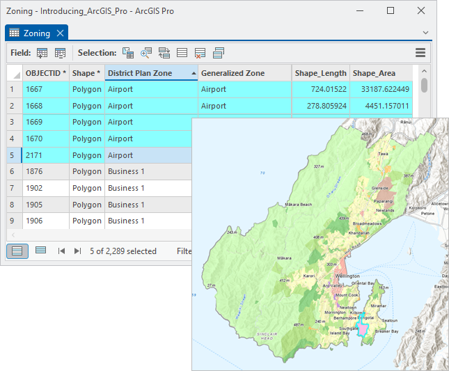449x371 pixels.
Task: Toggle Show All Records view
Action: [x=17, y=251]
